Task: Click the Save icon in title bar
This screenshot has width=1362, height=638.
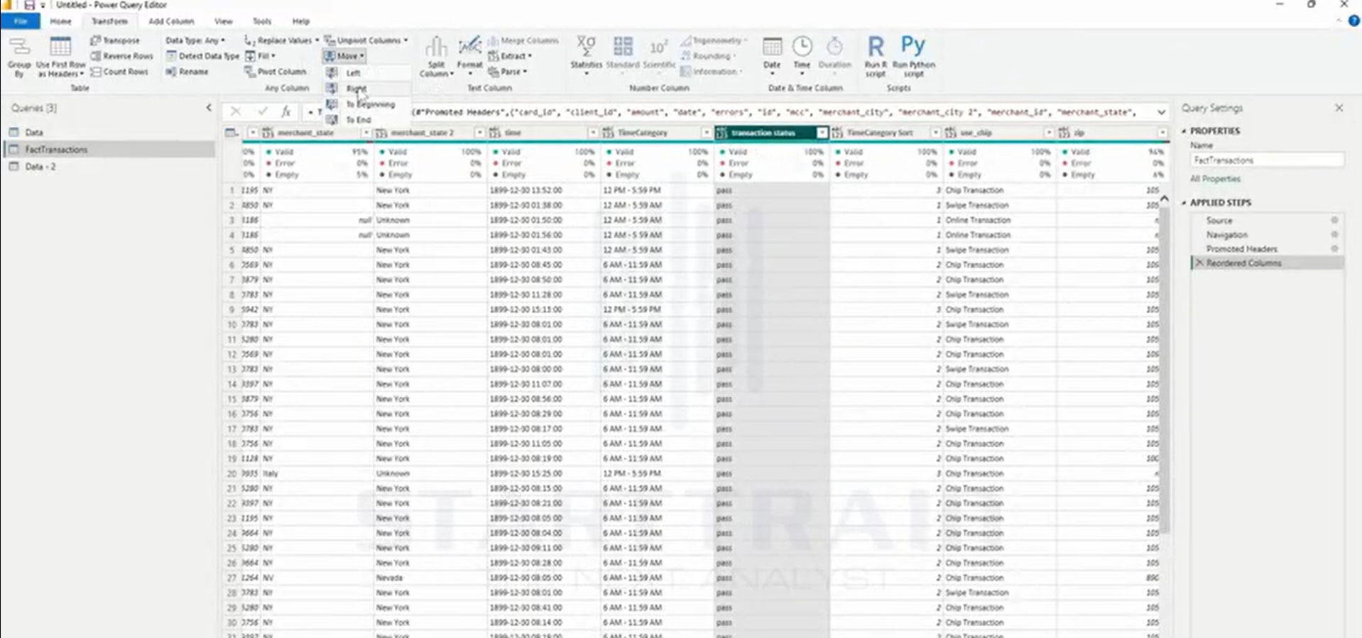Action: pyautogui.click(x=30, y=5)
